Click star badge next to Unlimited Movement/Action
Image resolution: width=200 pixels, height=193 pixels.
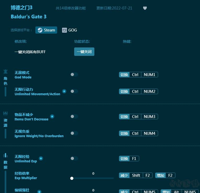64,91
